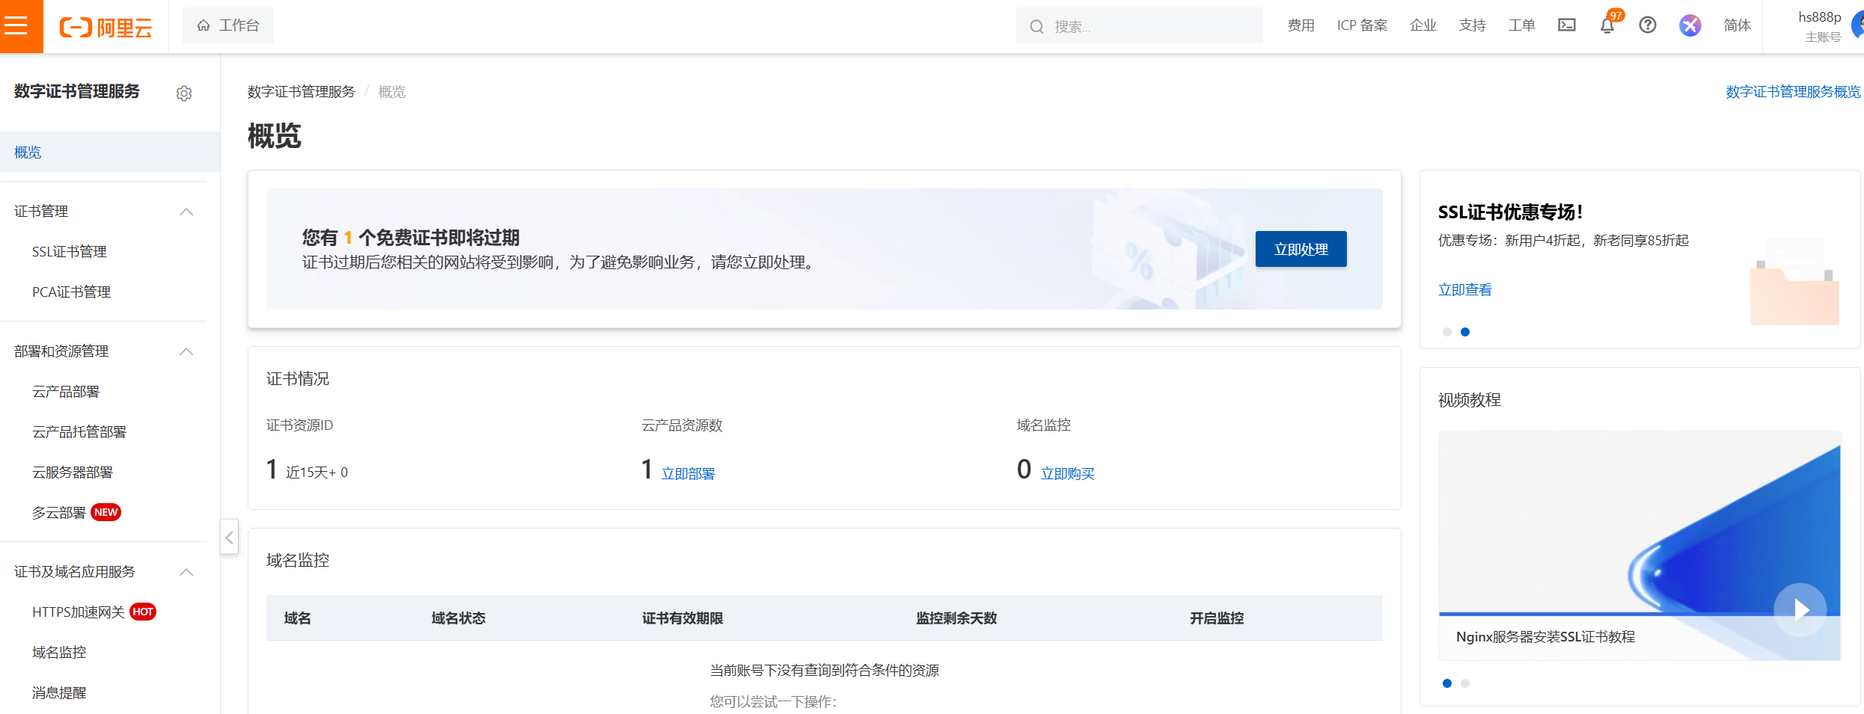Click 立即查看 in the SSL promotion card
Image resolution: width=1864 pixels, height=714 pixels.
click(1465, 290)
